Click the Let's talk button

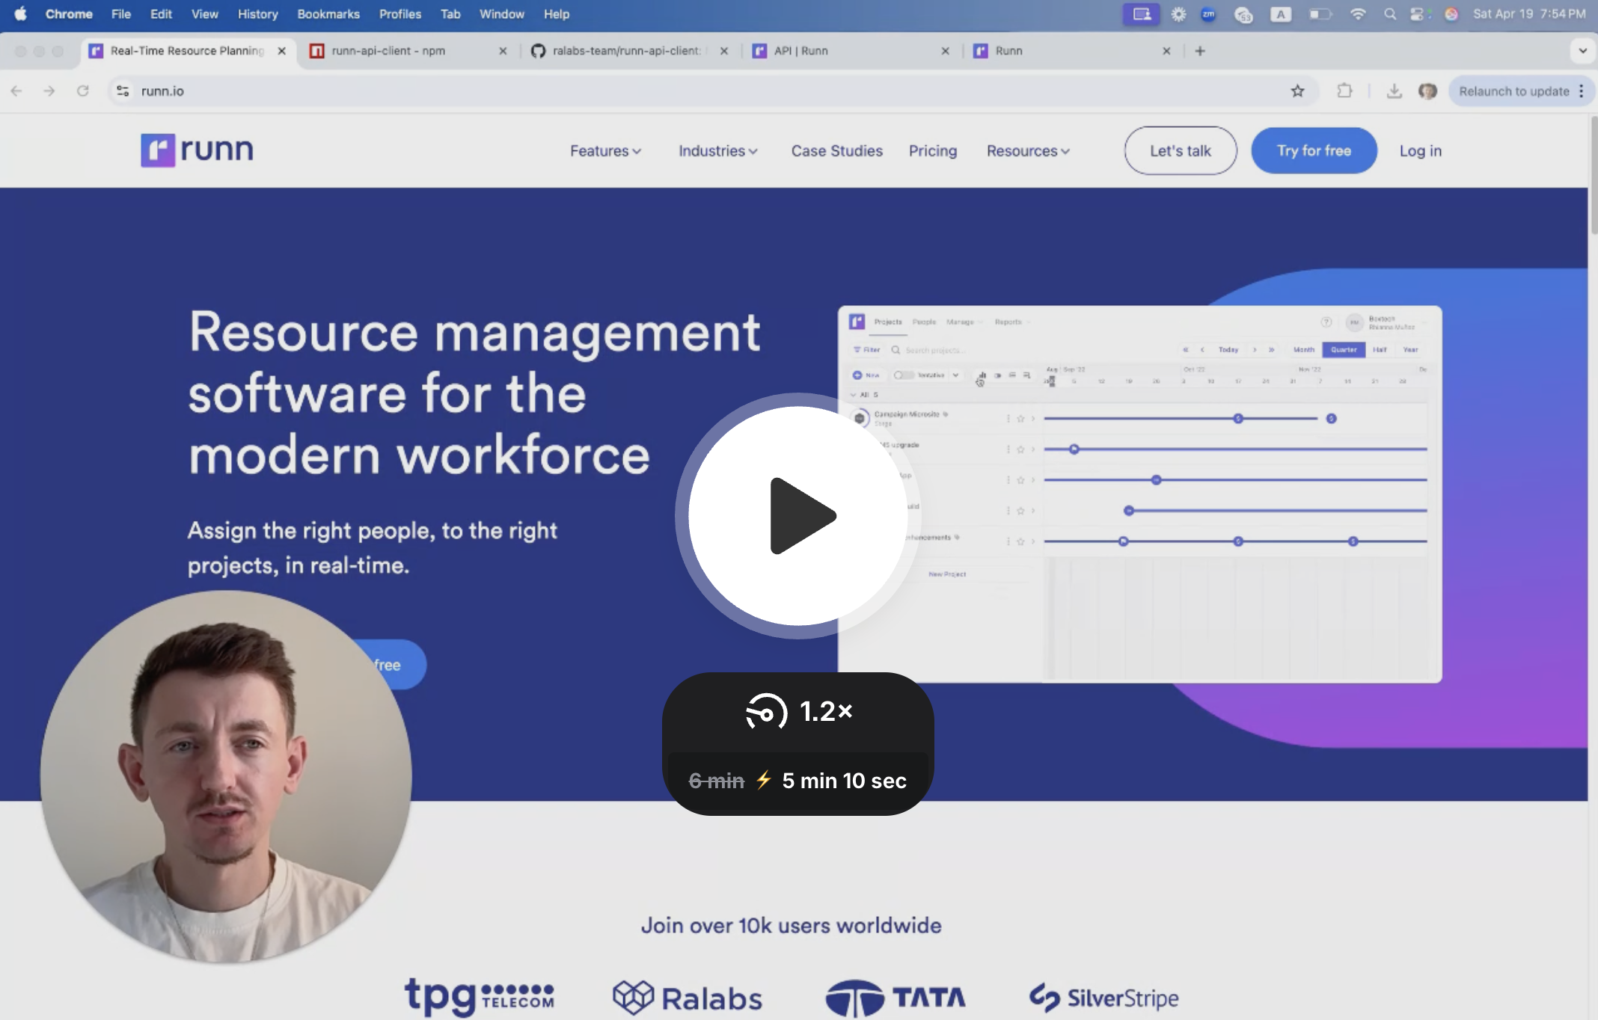pyautogui.click(x=1180, y=151)
